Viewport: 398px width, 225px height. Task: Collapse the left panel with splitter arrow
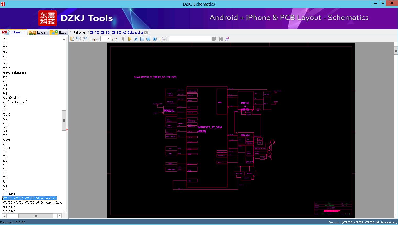tap(67, 130)
